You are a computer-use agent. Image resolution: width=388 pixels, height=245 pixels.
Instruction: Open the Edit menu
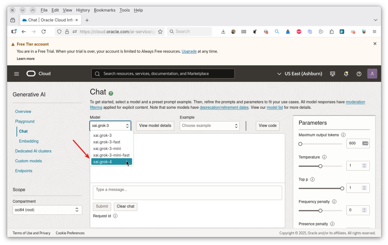55,10
